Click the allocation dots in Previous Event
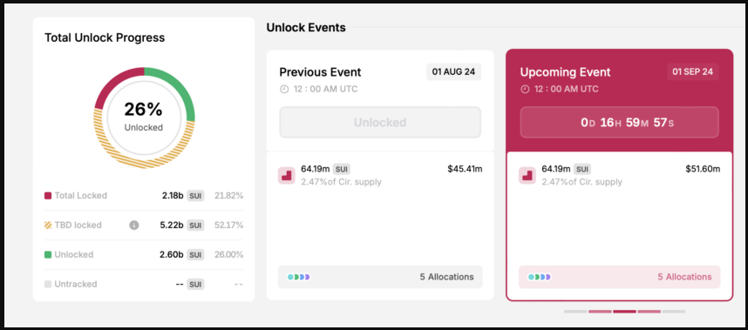Viewport: 748px width, 330px height. (x=299, y=277)
